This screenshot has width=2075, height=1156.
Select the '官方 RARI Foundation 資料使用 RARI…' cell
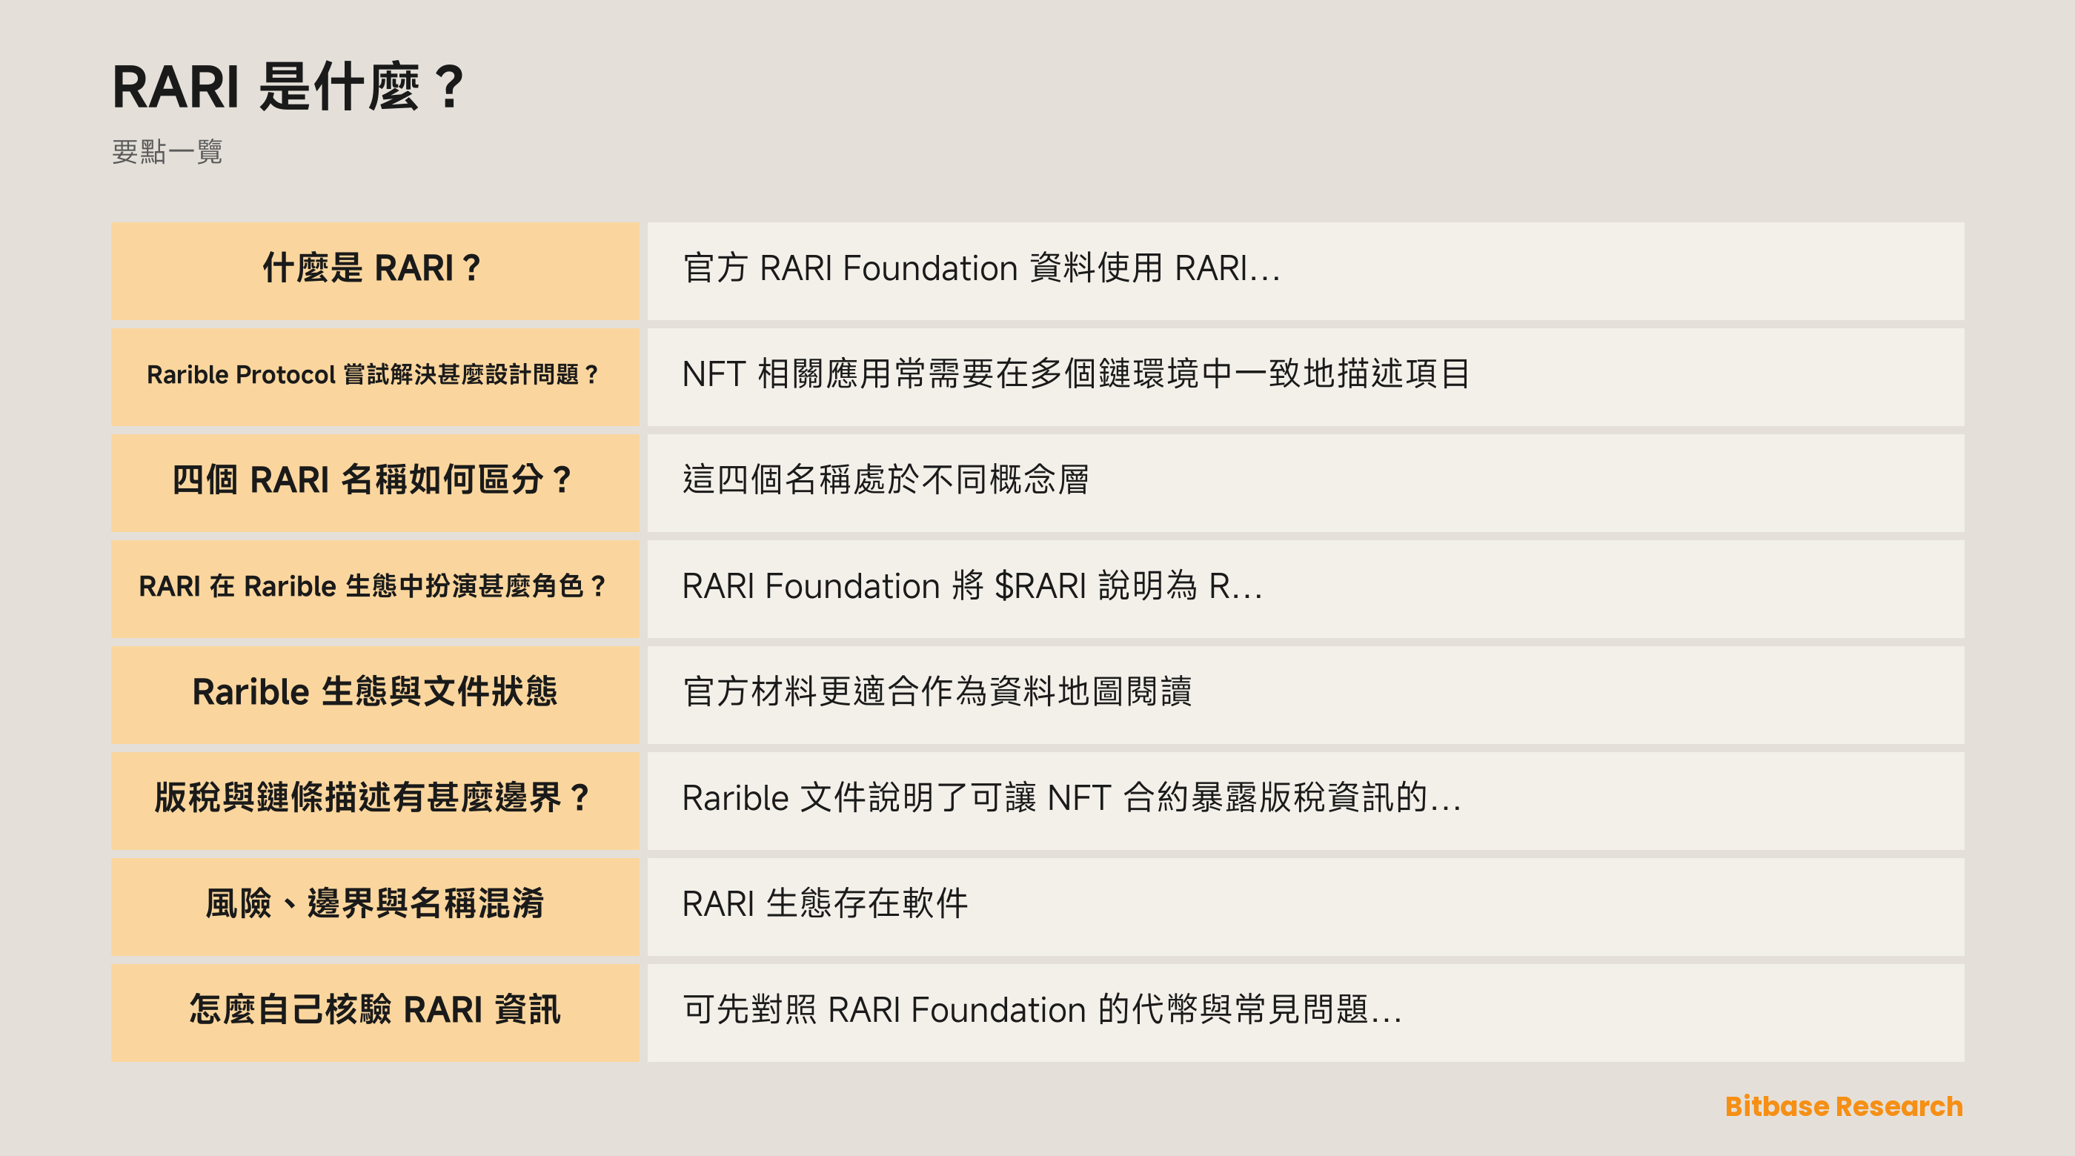tap(1306, 270)
